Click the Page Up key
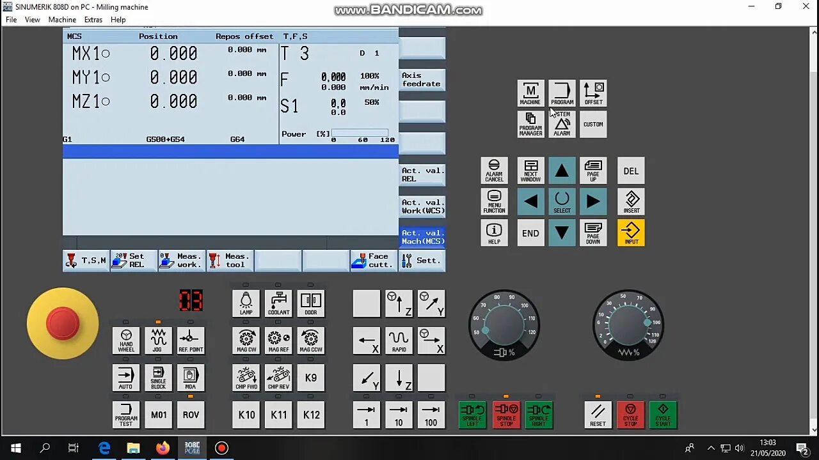Image resolution: width=819 pixels, height=460 pixels. pos(593,171)
